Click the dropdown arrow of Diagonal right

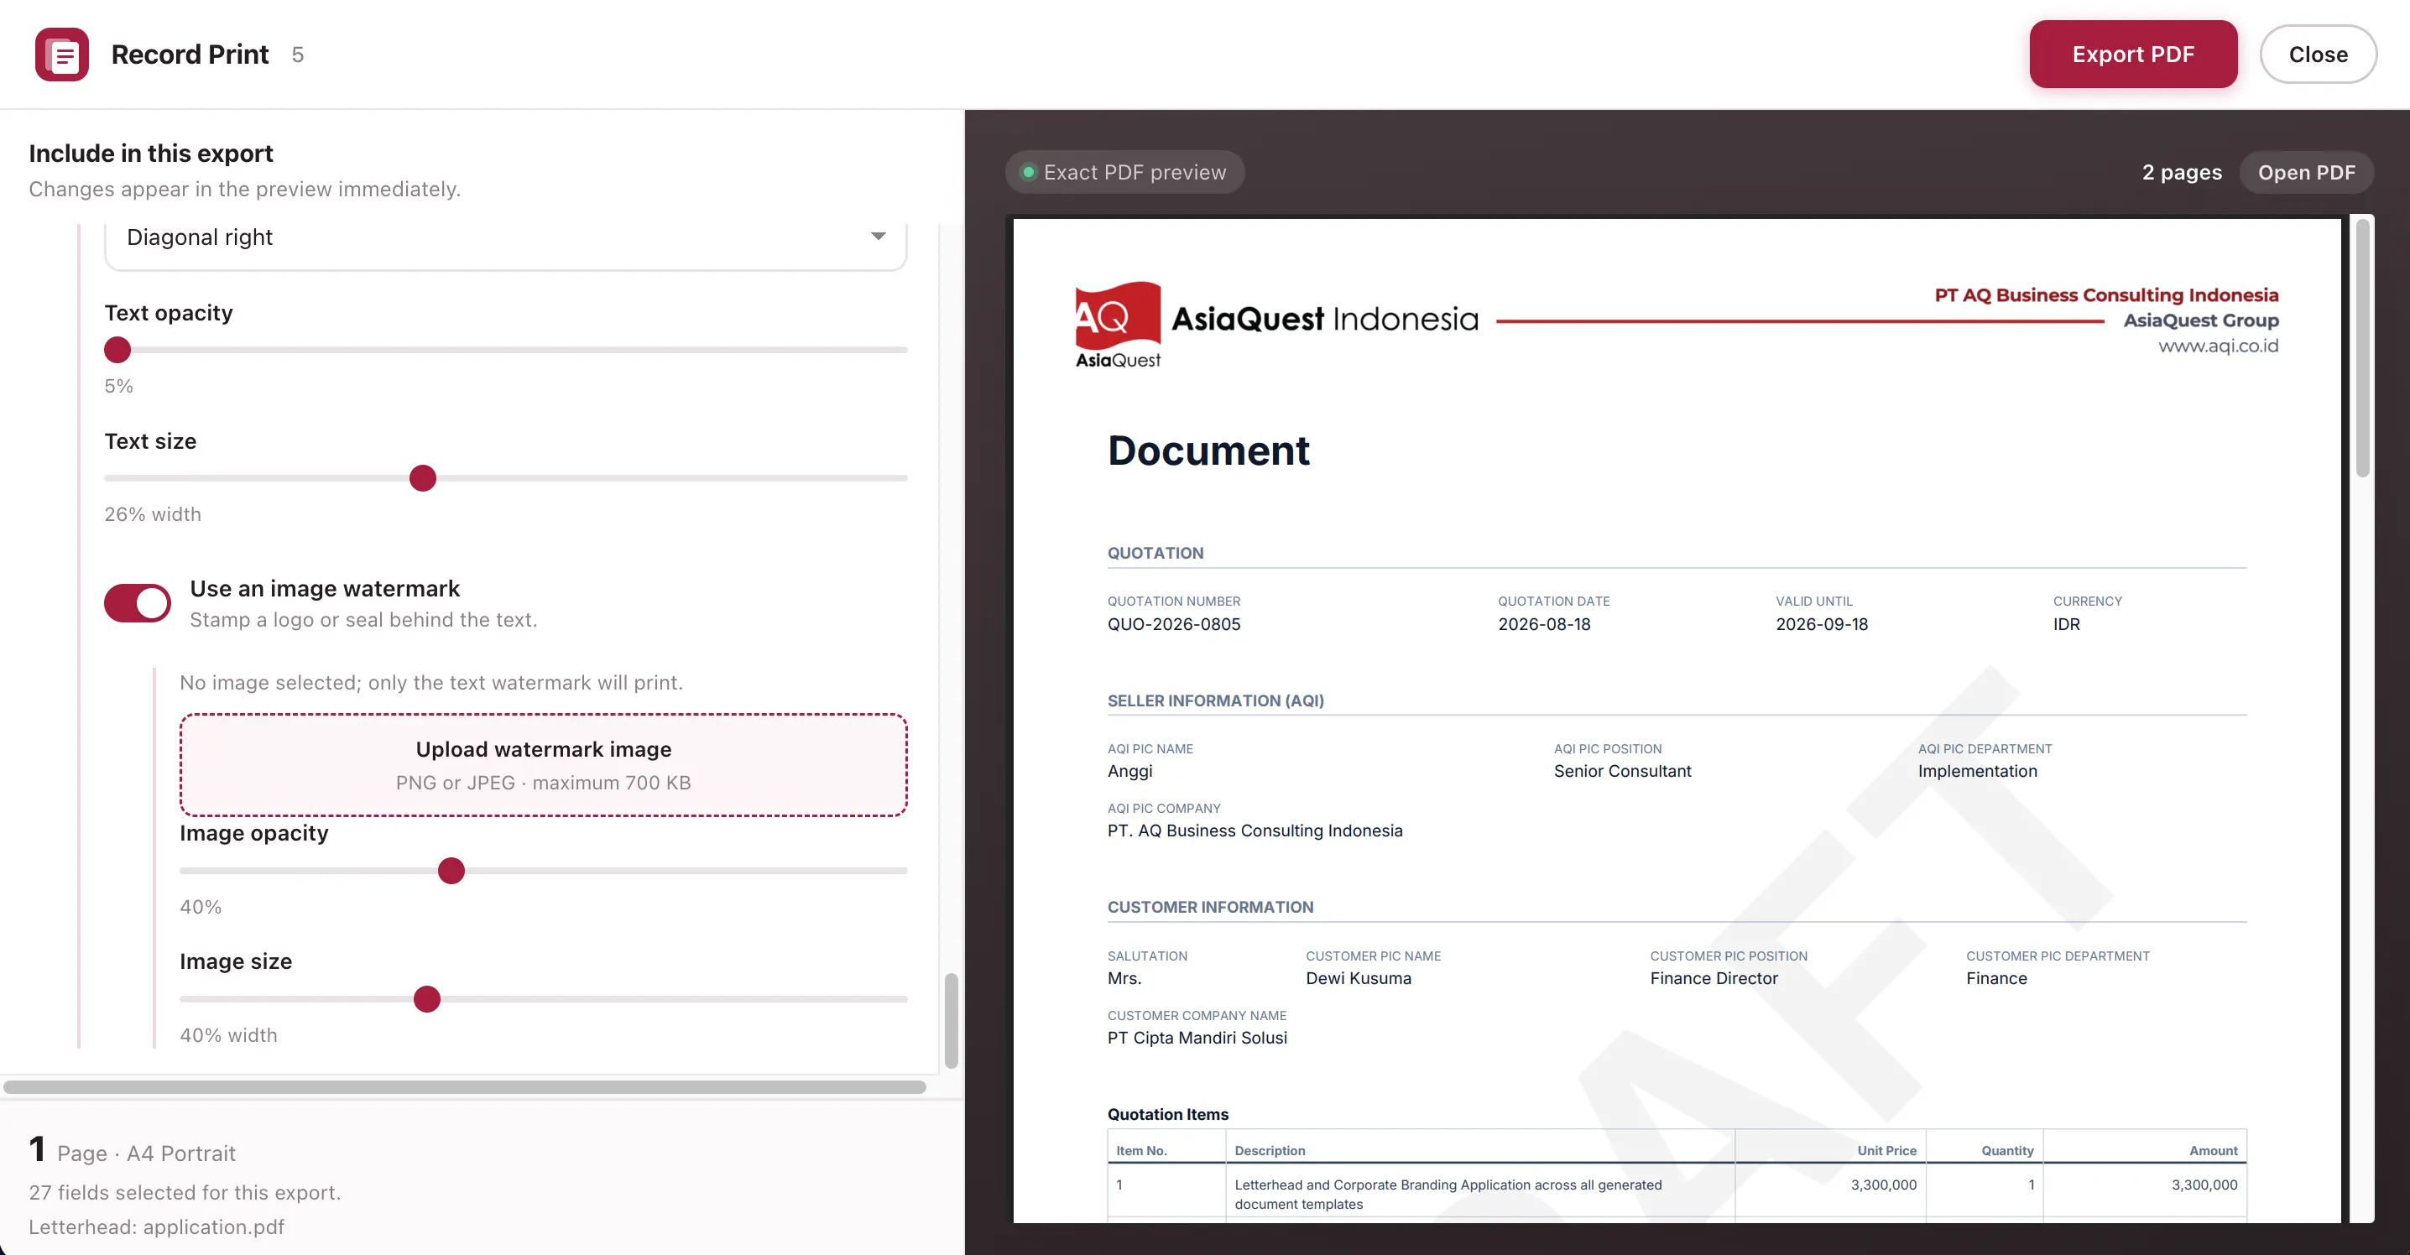pyautogui.click(x=878, y=237)
